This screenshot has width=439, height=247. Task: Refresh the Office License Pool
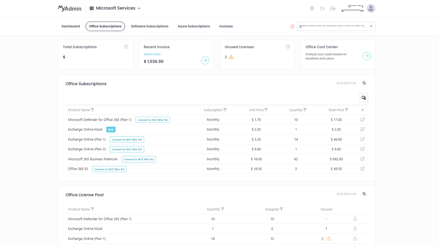click(x=364, y=194)
